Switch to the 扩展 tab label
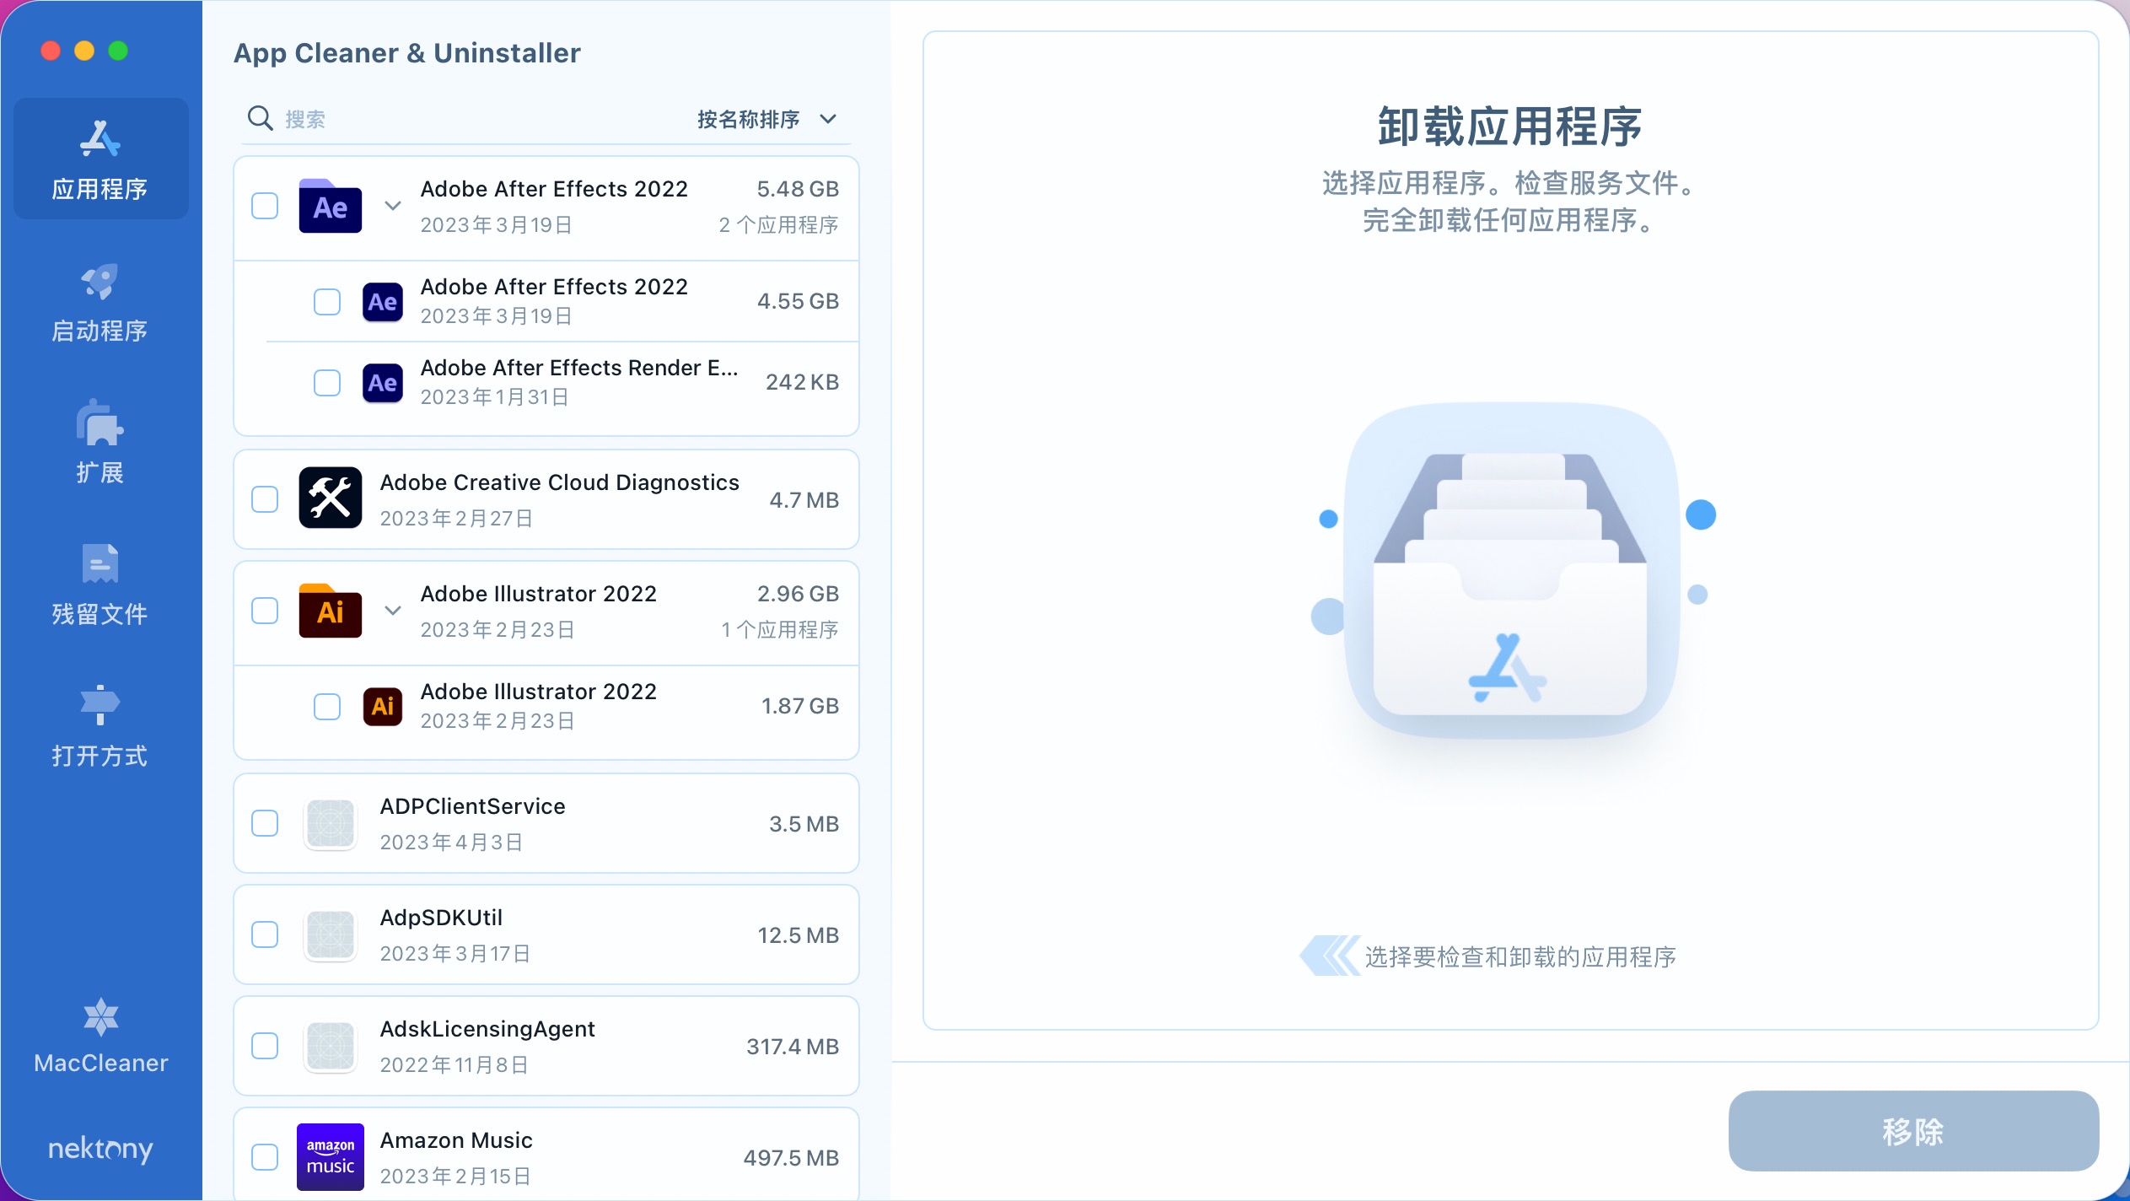This screenshot has width=2130, height=1201. (x=100, y=472)
